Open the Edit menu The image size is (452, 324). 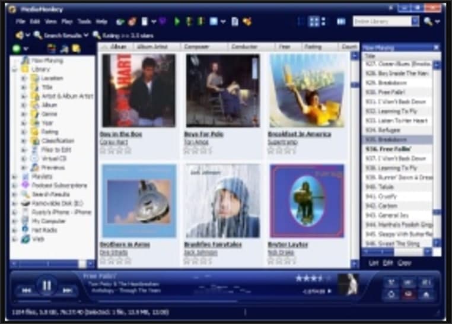coord(34,21)
